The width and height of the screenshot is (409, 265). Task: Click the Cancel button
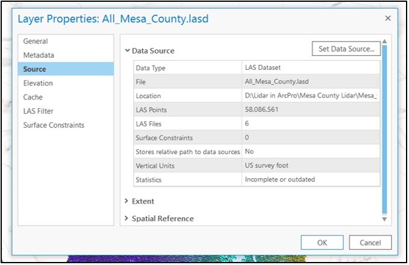click(x=370, y=243)
